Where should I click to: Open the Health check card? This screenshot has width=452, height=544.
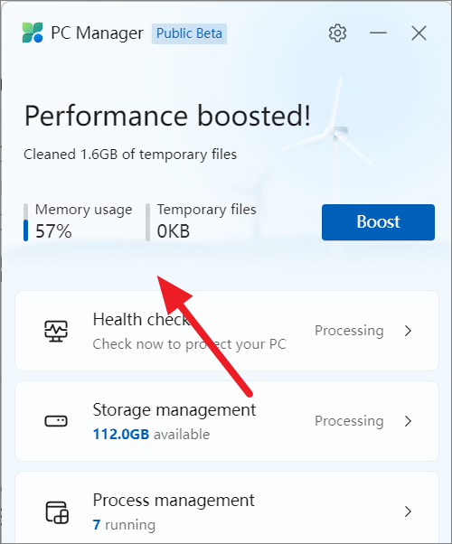click(227, 331)
